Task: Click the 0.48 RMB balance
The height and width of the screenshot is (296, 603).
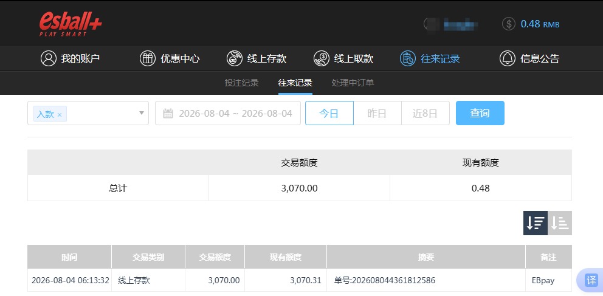Action: [x=540, y=24]
